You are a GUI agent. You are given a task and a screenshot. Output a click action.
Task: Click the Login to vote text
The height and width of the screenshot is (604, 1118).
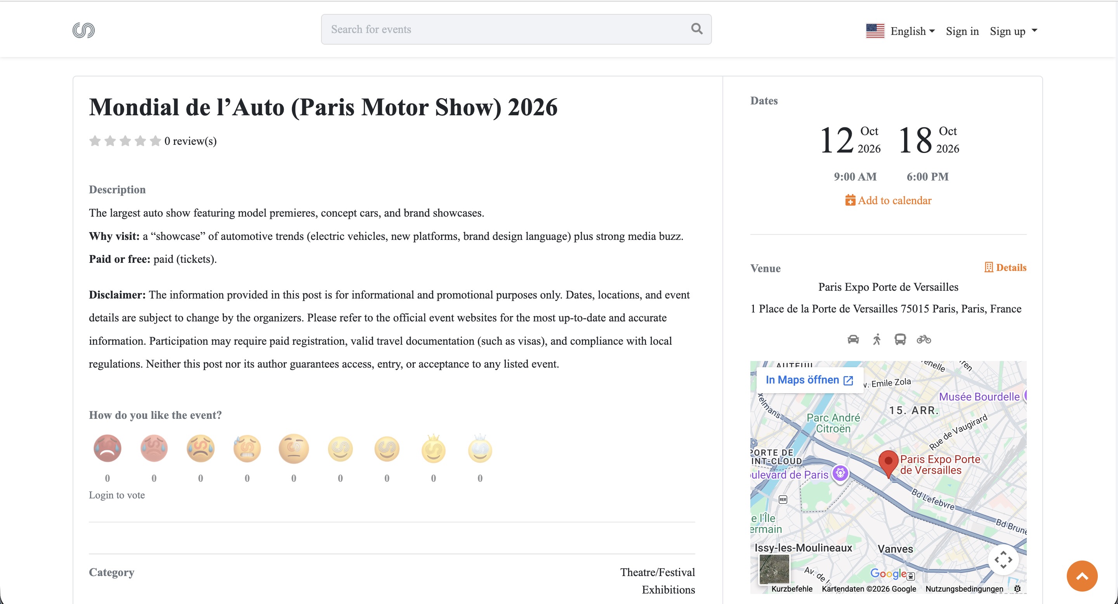coord(117,495)
